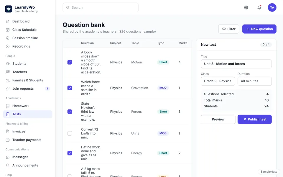Uncheck the Define work done question
This screenshot has width=283, height=177.
[x=70, y=153]
